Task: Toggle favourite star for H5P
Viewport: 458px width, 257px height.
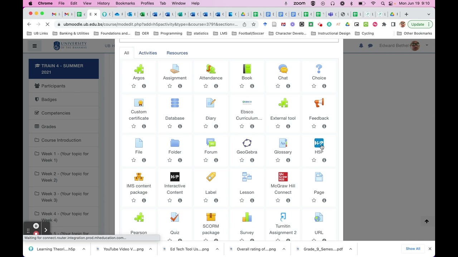Action: pos(314,160)
